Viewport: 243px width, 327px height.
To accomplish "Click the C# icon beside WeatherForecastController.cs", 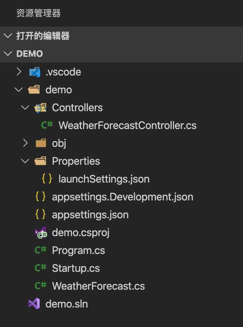I will [x=47, y=125].
